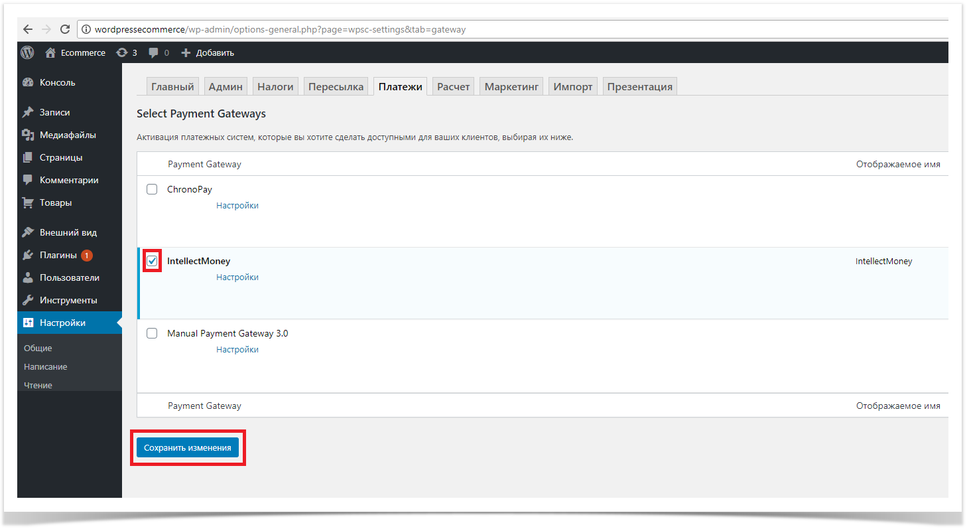Open Товары cart menu item
Viewport: 971px width, 531px height.
55,202
